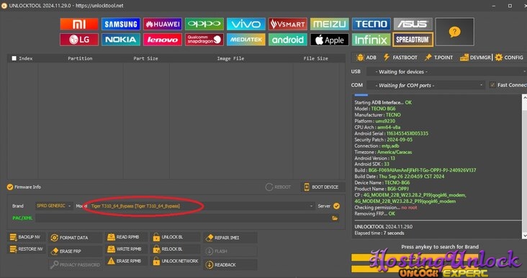Expand the Waiting for COM ports dropdown
Image resolution: width=527 pixels, height=278 pixels.
425,85
